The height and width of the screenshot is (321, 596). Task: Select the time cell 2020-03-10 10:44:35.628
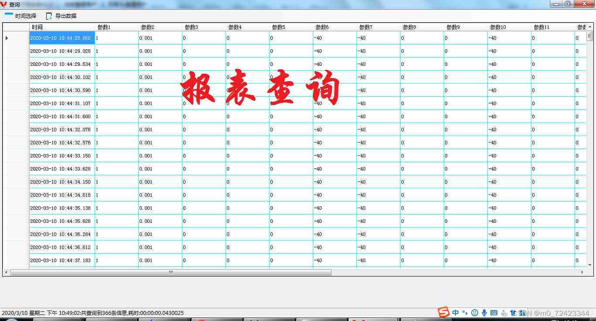pos(62,221)
